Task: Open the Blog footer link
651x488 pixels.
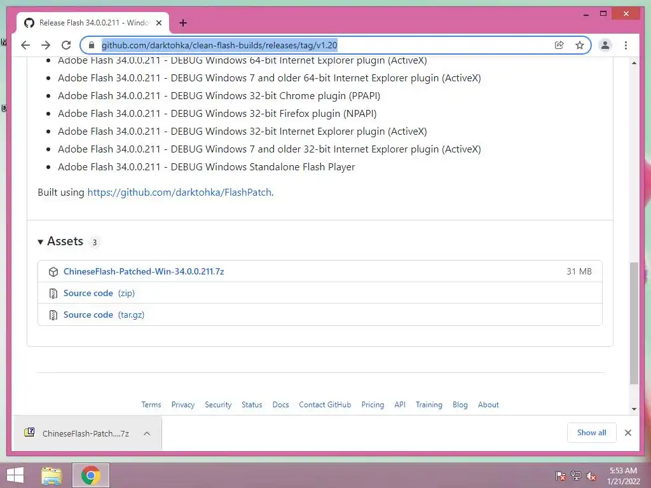Action: tap(460, 405)
